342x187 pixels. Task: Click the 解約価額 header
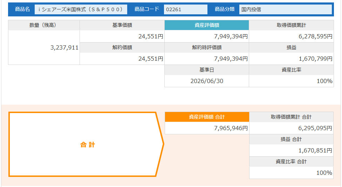(122, 47)
